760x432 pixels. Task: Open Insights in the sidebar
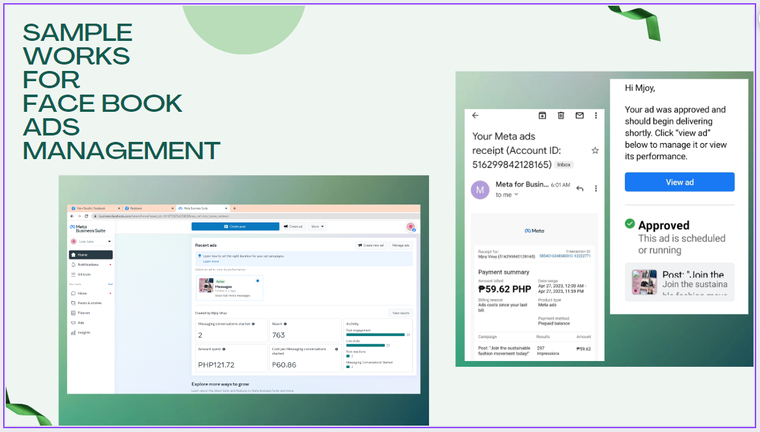point(91,332)
